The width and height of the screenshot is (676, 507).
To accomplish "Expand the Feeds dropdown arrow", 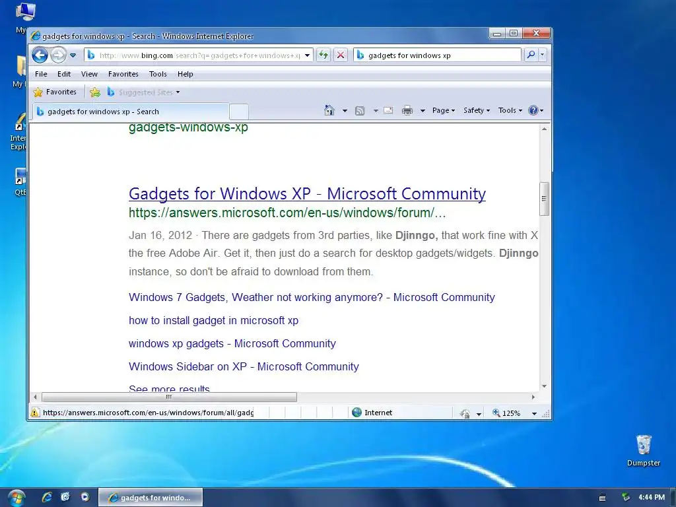I will click(x=376, y=111).
